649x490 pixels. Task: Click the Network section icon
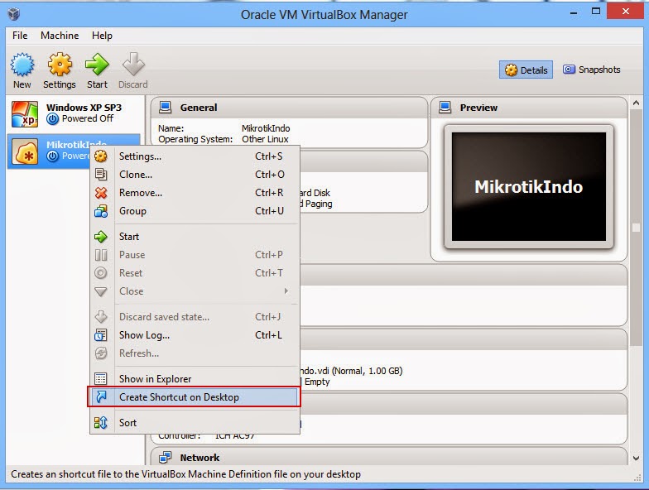click(x=166, y=457)
